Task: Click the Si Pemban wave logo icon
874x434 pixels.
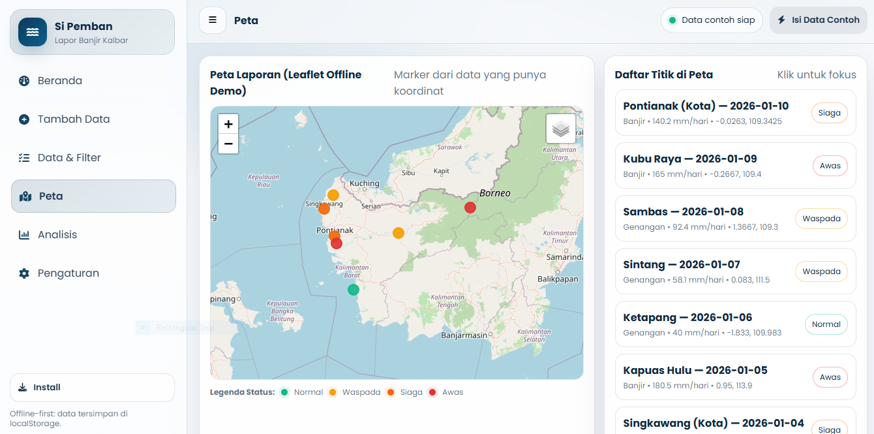Action: pyautogui.click(x=32, y=32)
